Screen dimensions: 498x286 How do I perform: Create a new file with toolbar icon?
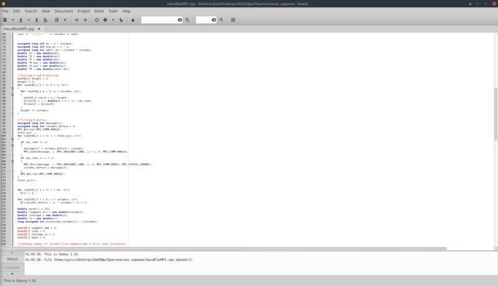(5, 20)
